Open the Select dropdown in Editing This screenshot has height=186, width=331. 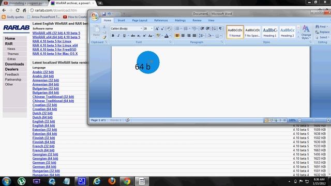click(322, 37)
